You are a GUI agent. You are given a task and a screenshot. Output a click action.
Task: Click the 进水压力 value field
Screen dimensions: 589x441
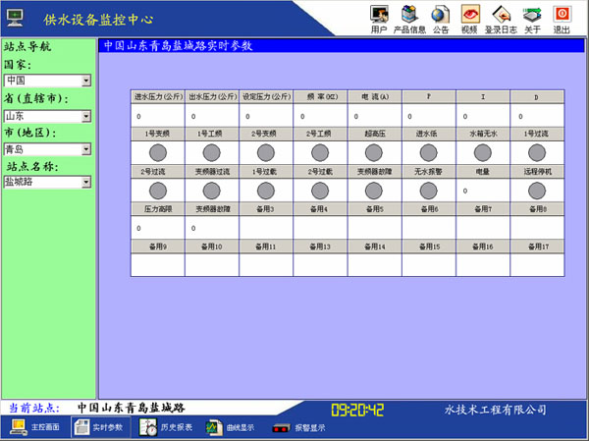(x=157, y=116)
